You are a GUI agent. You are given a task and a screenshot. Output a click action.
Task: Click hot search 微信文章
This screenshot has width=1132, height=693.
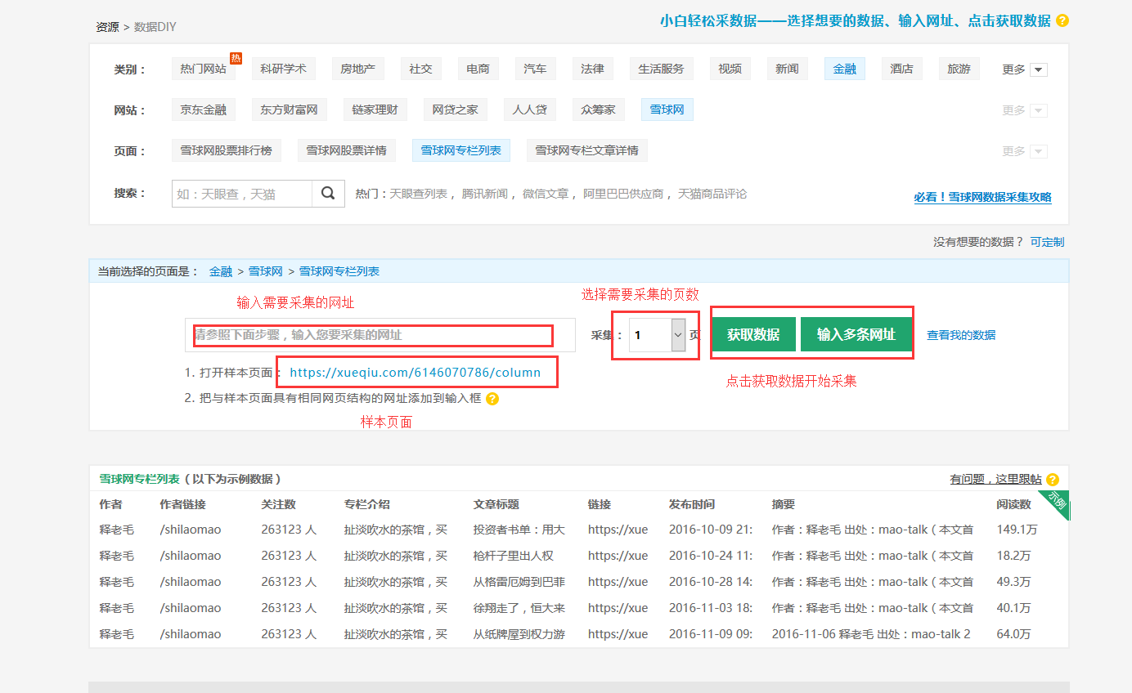coord(546,194)
